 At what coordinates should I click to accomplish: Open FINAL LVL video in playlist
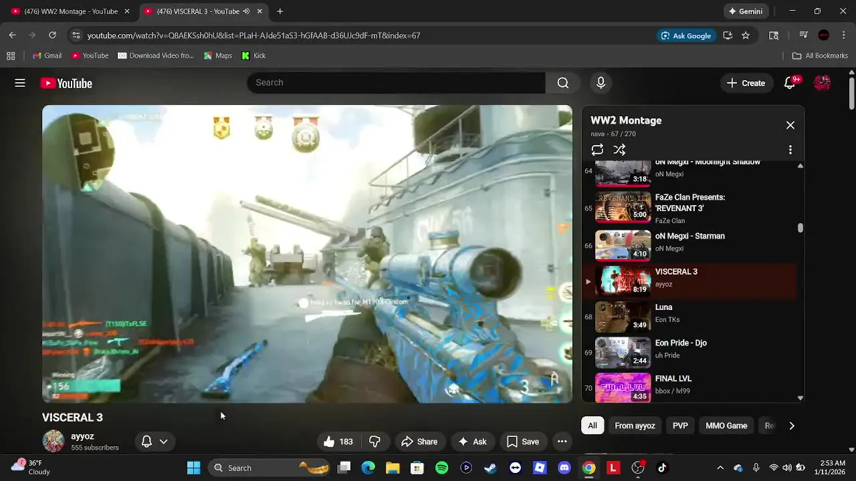(689, 387)
